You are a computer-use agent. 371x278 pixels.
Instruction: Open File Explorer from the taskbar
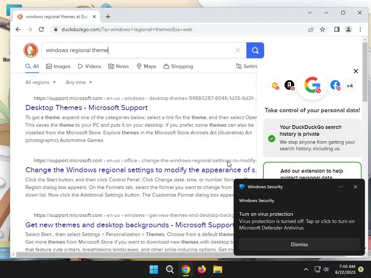point(217,269)
